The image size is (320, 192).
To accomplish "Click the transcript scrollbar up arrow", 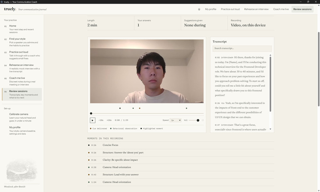I will tap(270, 55).
